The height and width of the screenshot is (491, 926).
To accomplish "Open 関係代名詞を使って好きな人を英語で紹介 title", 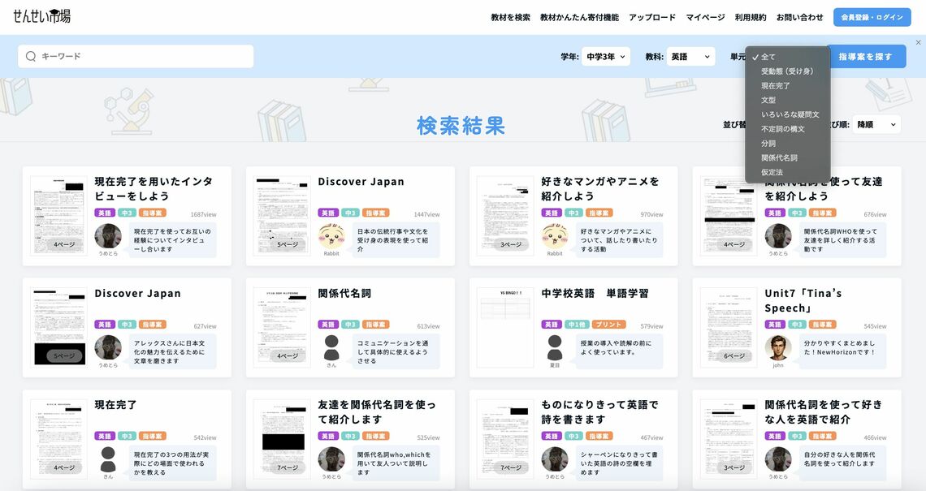I will (x=823, y=412).
